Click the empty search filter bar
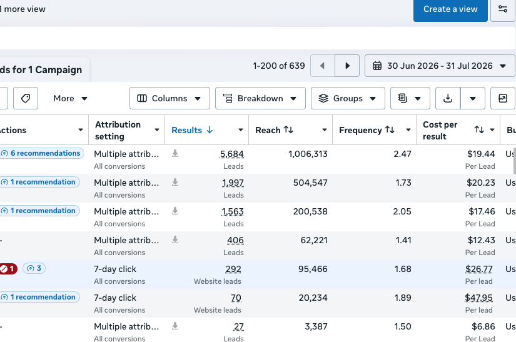 coord(257,38)
